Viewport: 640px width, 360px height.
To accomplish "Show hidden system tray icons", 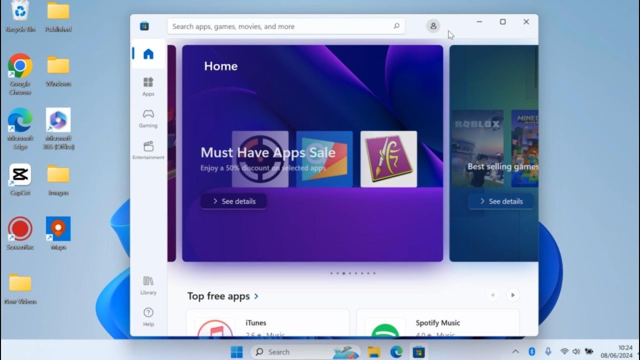I will click(515, 351).
